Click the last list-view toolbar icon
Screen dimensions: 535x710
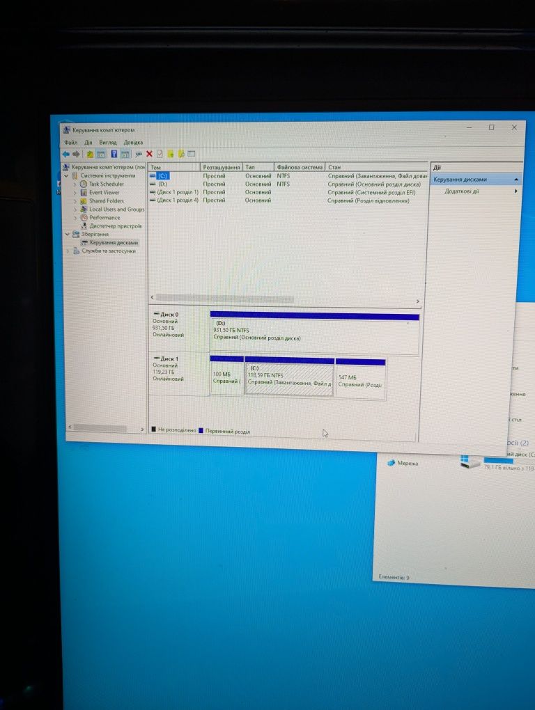(x=191, y=154)
